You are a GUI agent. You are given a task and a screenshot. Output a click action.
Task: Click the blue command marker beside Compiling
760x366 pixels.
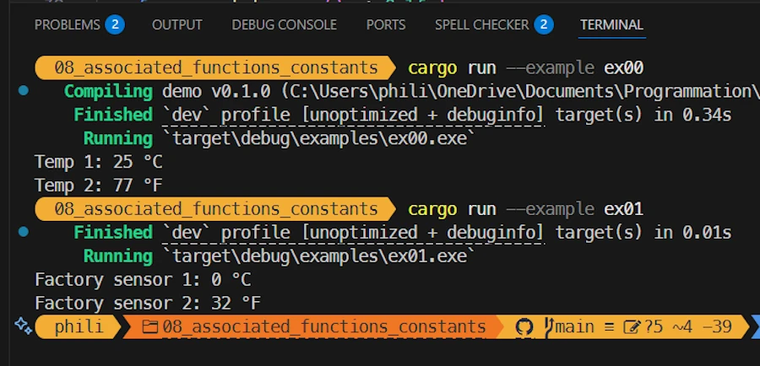(x=23, y=90)
